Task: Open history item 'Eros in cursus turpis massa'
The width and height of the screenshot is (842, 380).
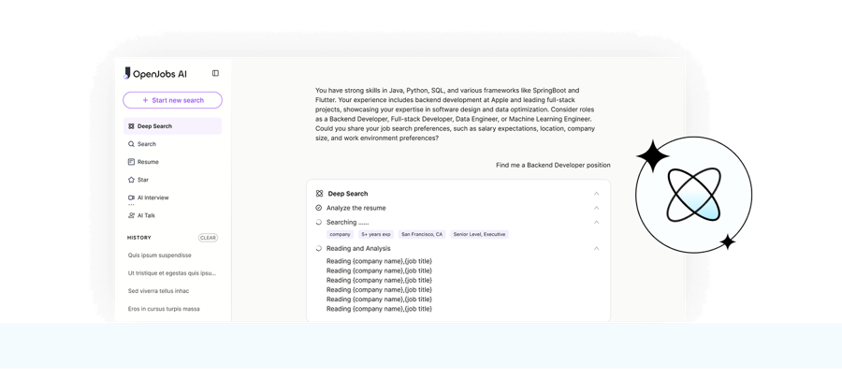Action: [164, 309]
